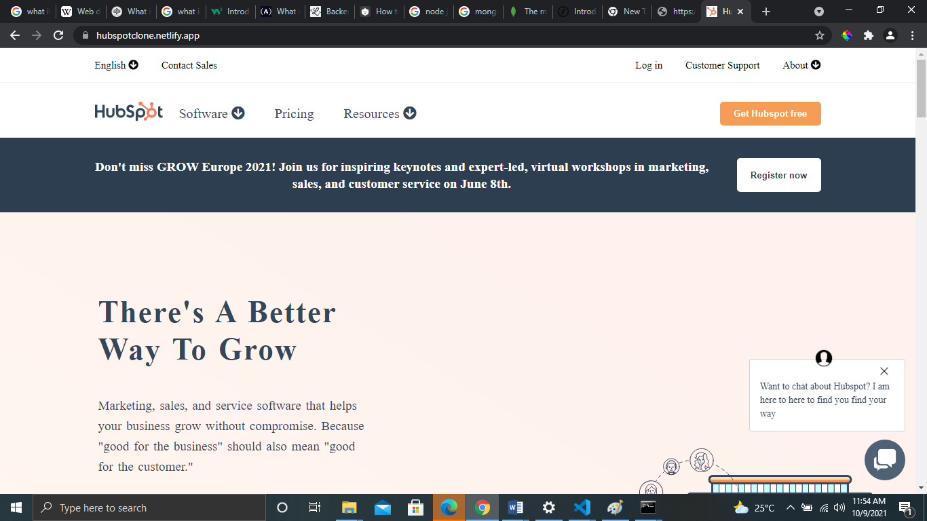Click the weather 25°C widget
The width and height of the screenshot is (927, 521).
point(754,507)
